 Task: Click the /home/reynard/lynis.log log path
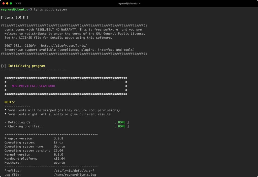coord(75,175)
